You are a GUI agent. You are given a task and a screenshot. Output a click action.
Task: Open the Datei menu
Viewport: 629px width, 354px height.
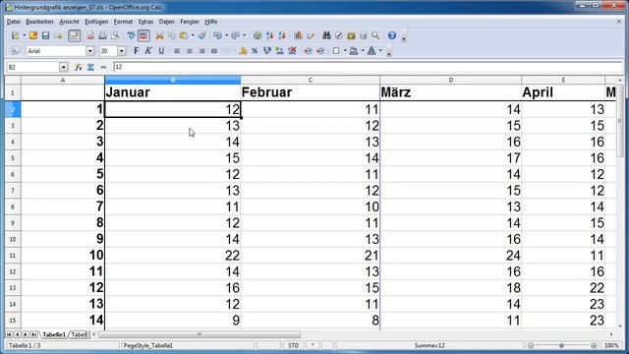coord(13,22)
